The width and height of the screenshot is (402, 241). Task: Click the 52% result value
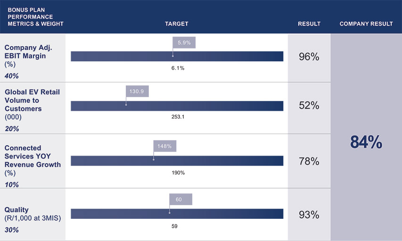309,106
